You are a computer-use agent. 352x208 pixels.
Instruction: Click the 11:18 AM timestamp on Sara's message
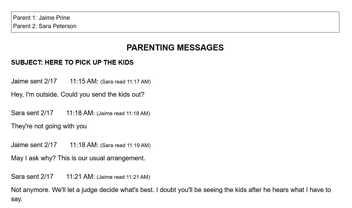point(80,113)
